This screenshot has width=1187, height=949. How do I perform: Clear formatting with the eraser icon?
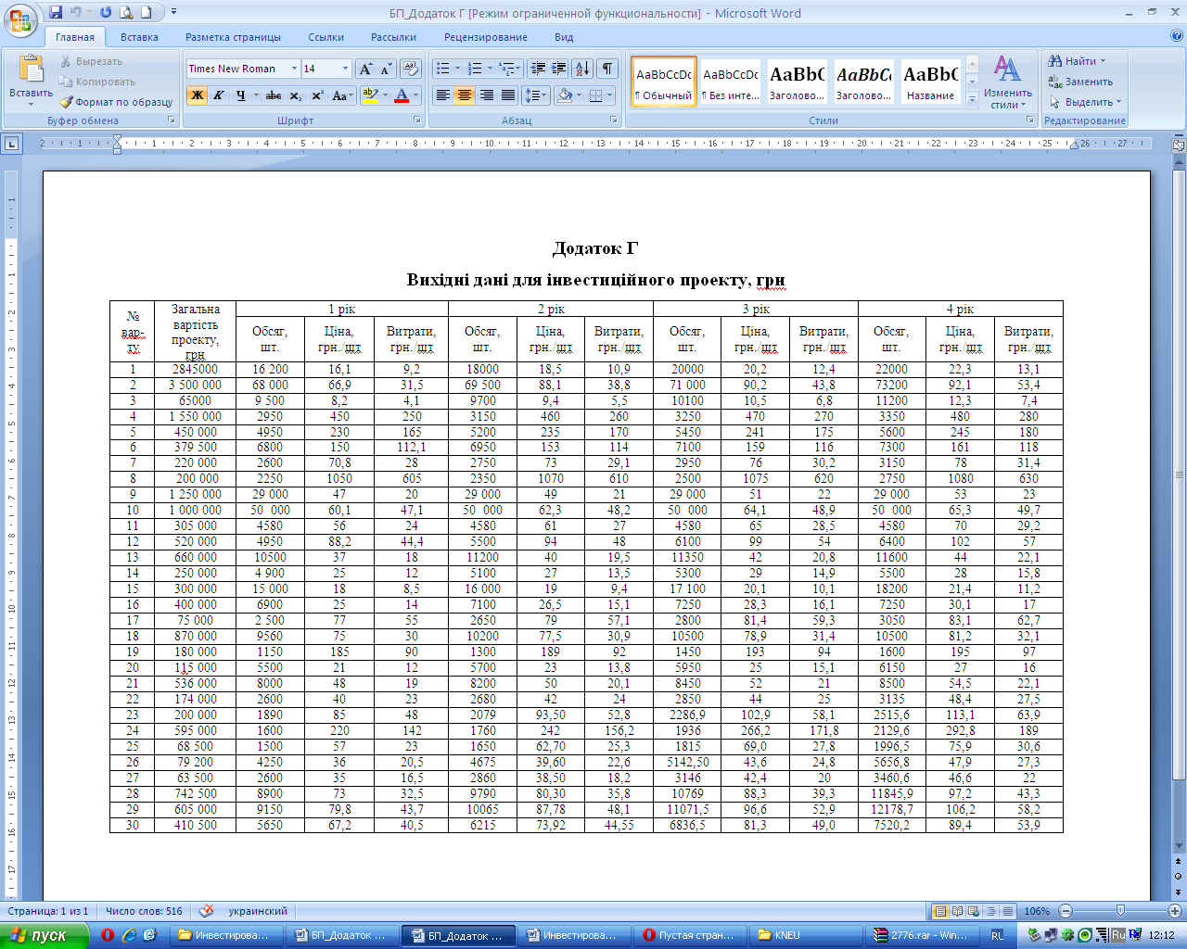pos(412,69)
